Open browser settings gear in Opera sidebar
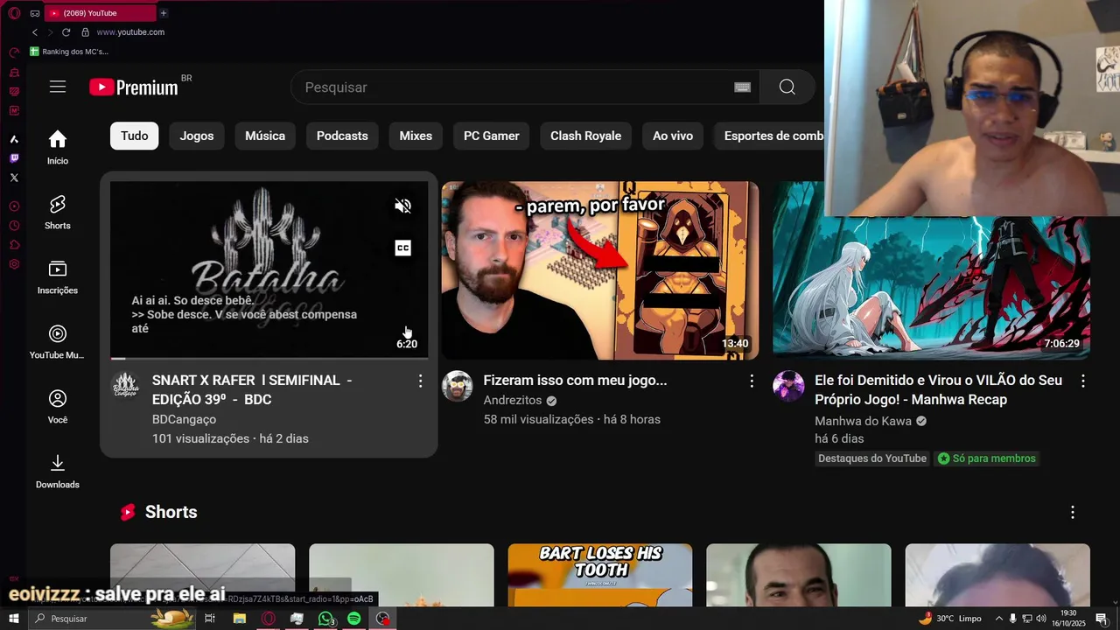The image size is (1120, 630). pyautogui.click(x=14, y=264)
